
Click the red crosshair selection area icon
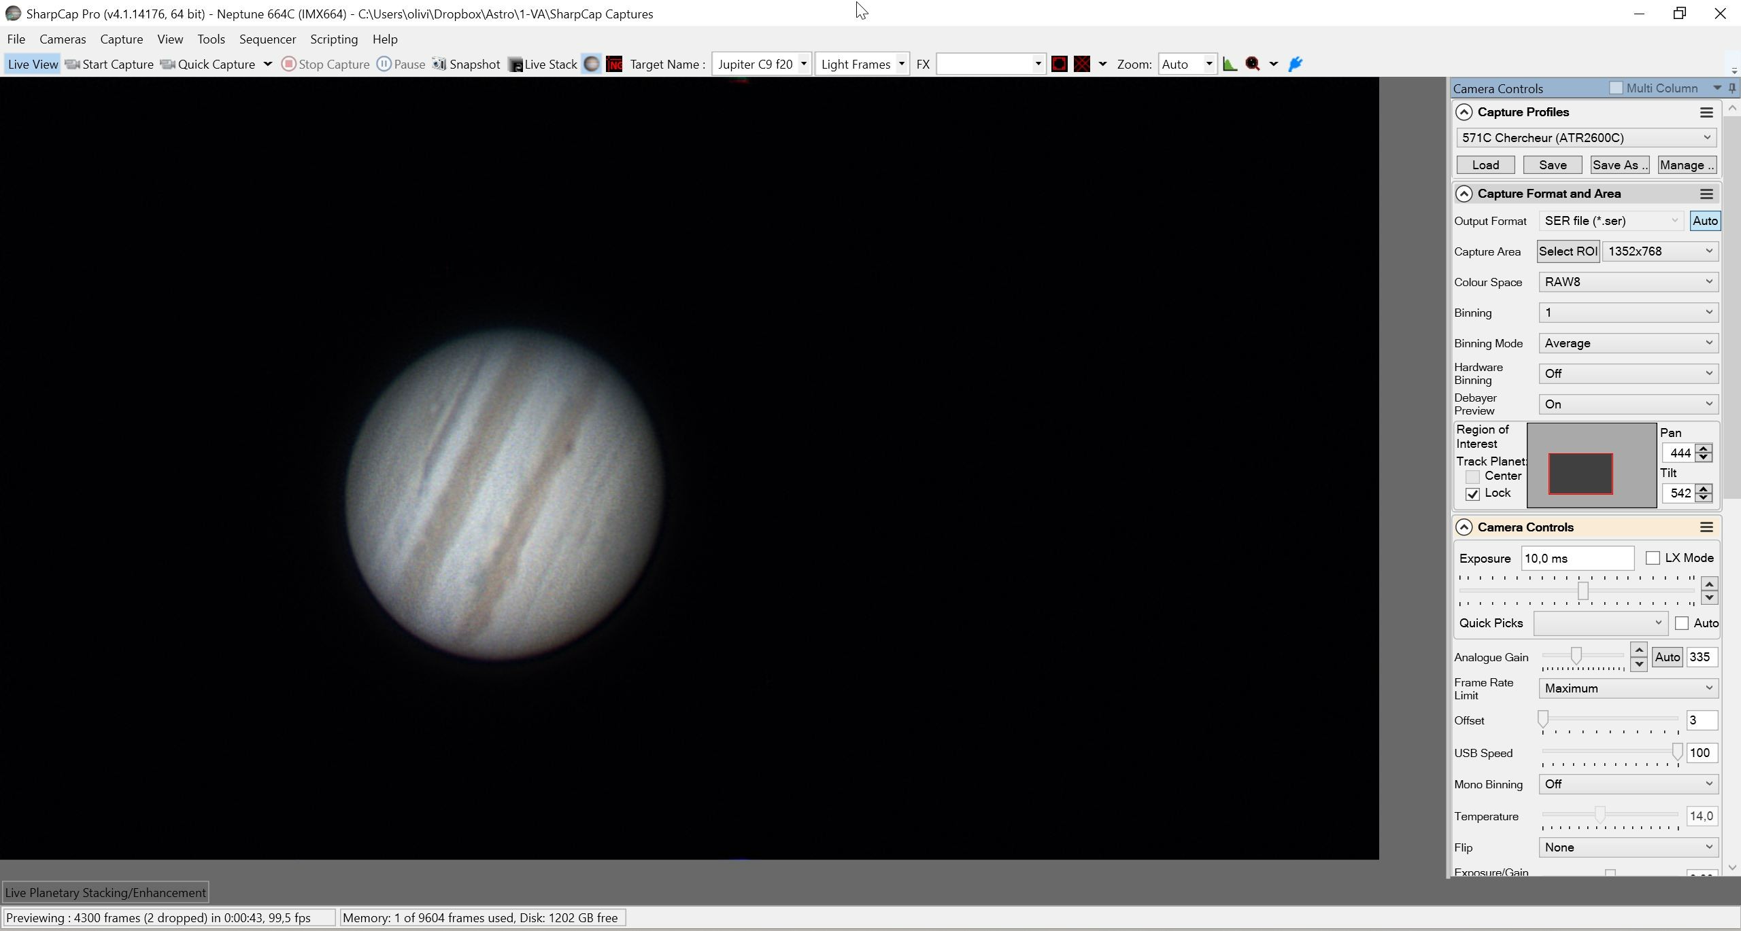1082,64
